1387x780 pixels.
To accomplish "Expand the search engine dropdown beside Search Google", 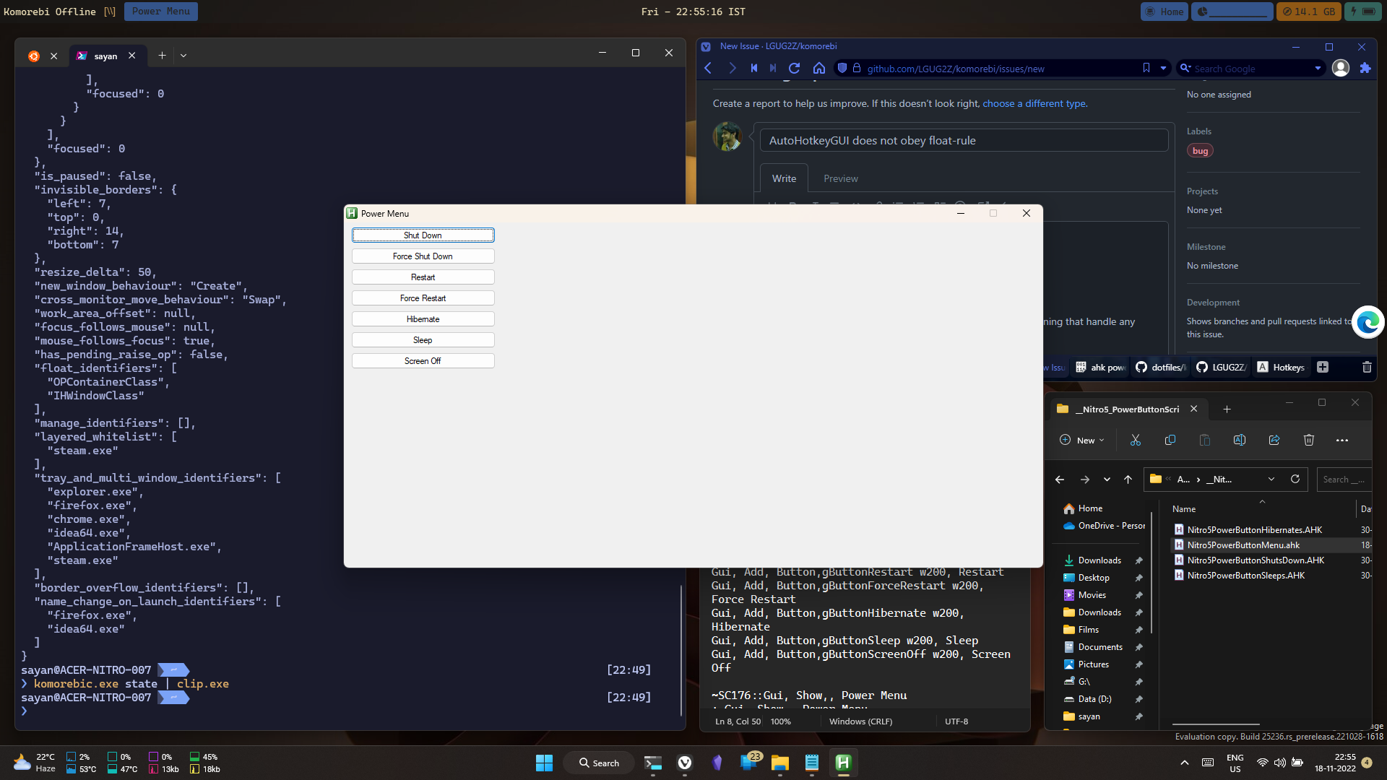I will click(1316, 69).
